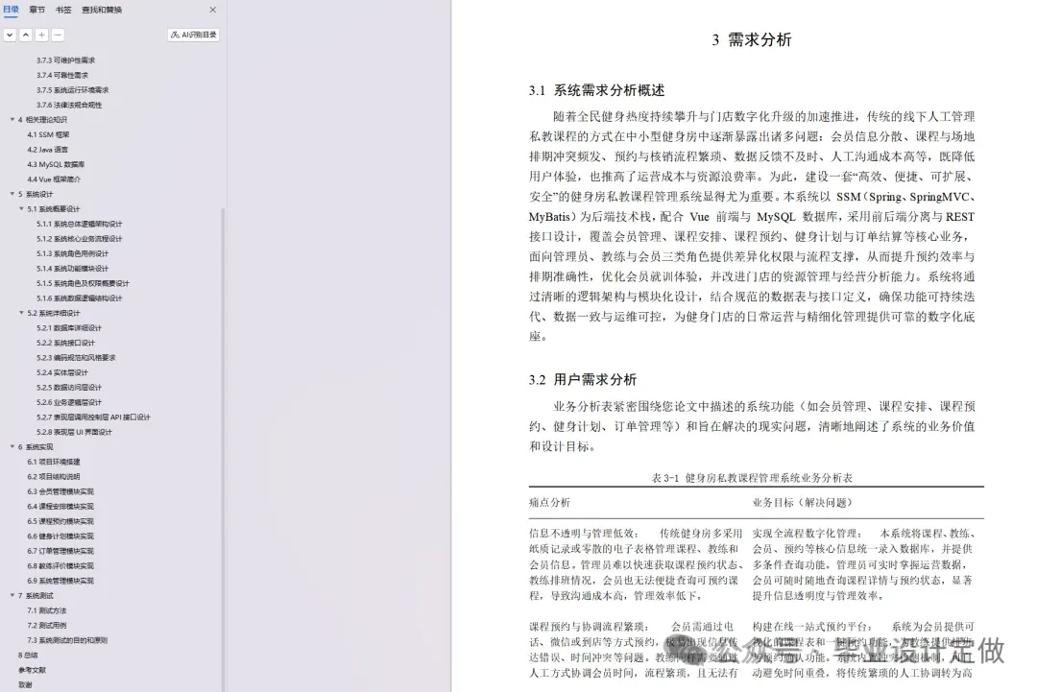
Task: Click the outline pane vertical scrollbar thumb
Action: [223, 449]
